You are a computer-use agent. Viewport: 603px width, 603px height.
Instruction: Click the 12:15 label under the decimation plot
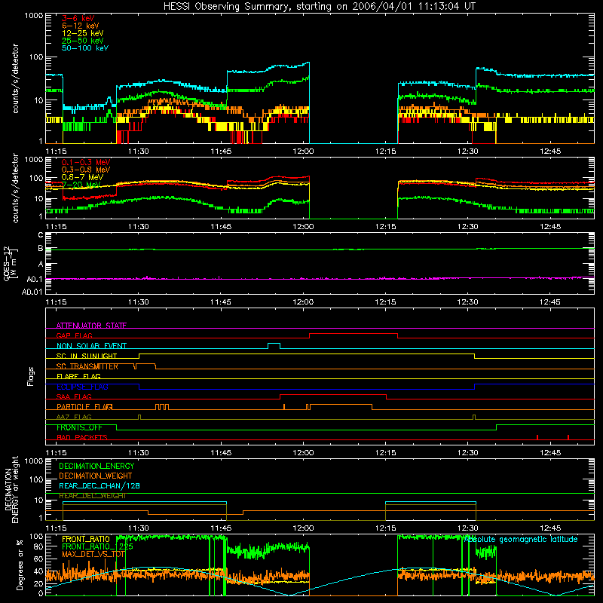(x=385, y=528)
